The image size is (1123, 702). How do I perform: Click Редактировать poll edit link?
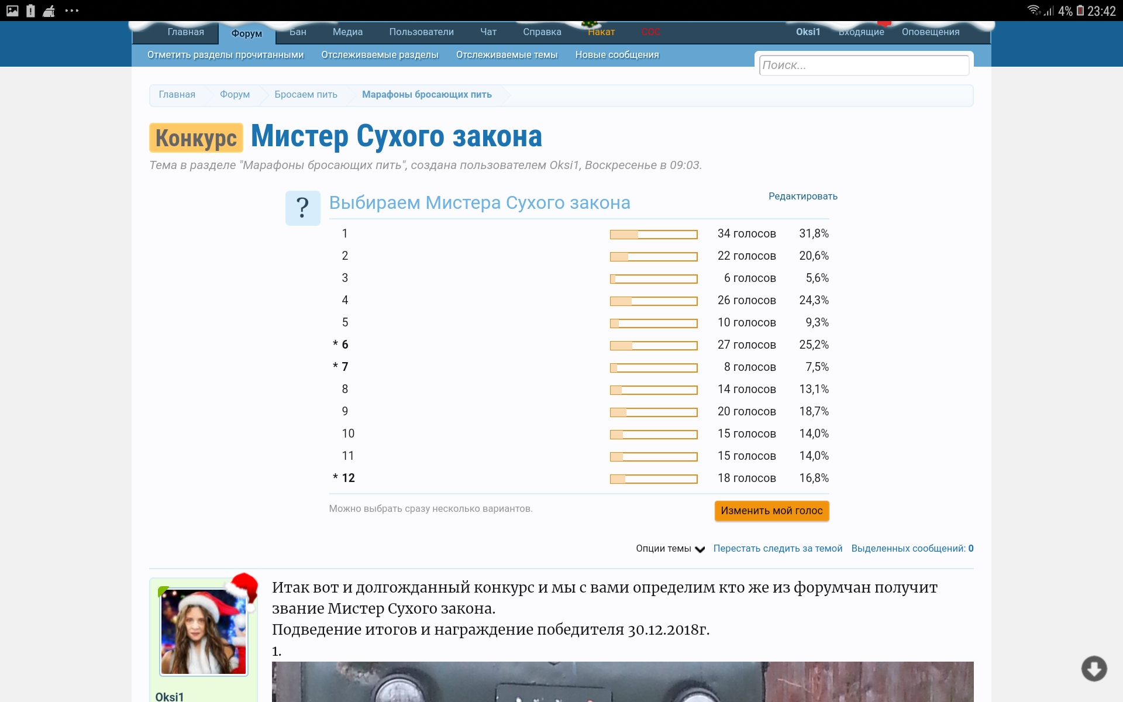point(802,197)
